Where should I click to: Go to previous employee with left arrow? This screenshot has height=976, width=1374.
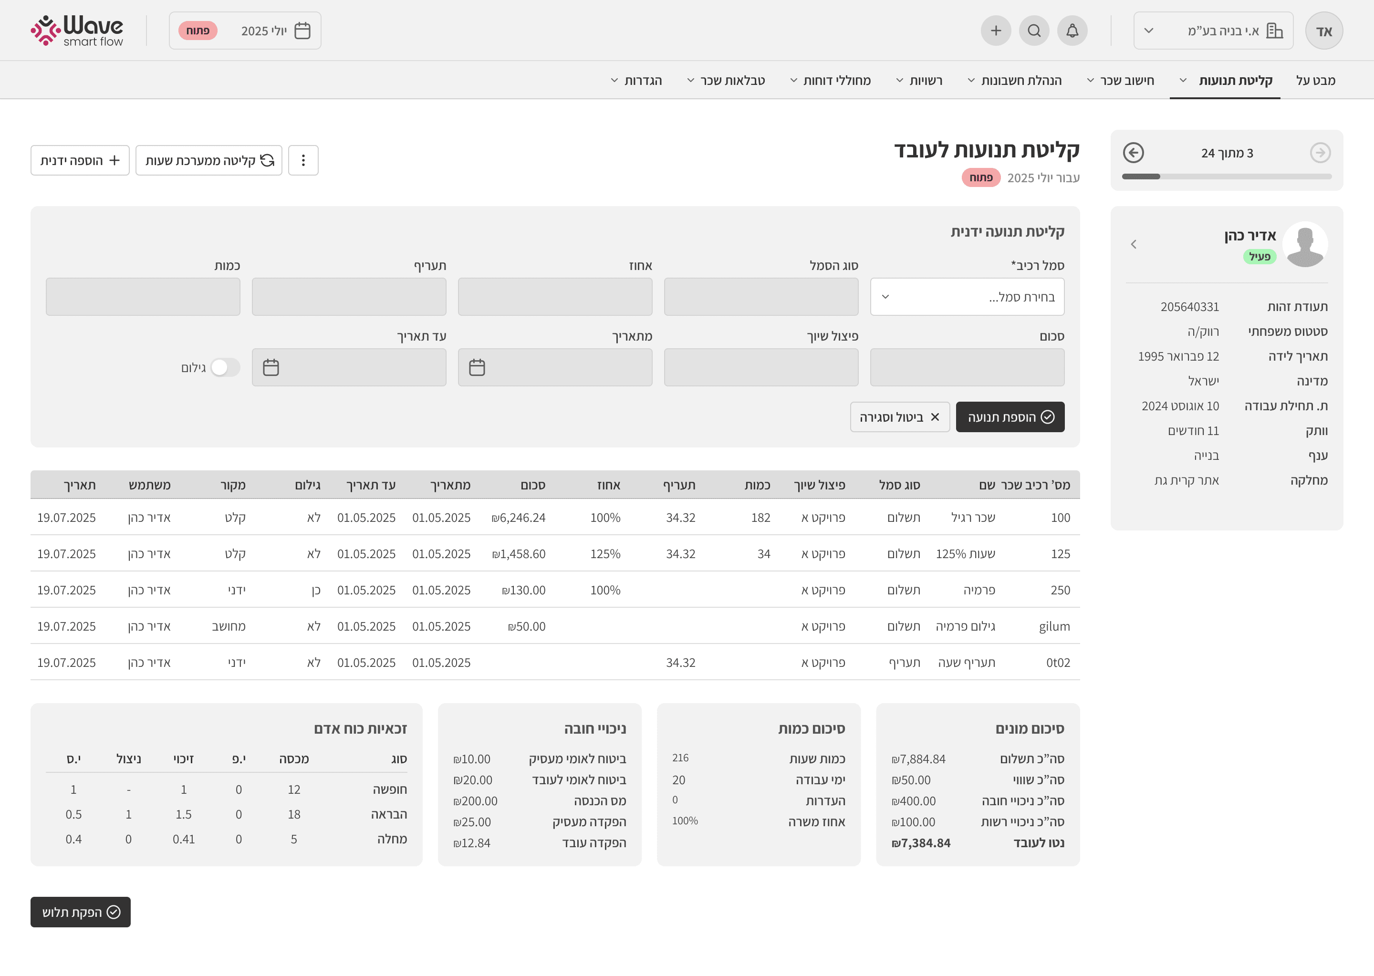1133,153
